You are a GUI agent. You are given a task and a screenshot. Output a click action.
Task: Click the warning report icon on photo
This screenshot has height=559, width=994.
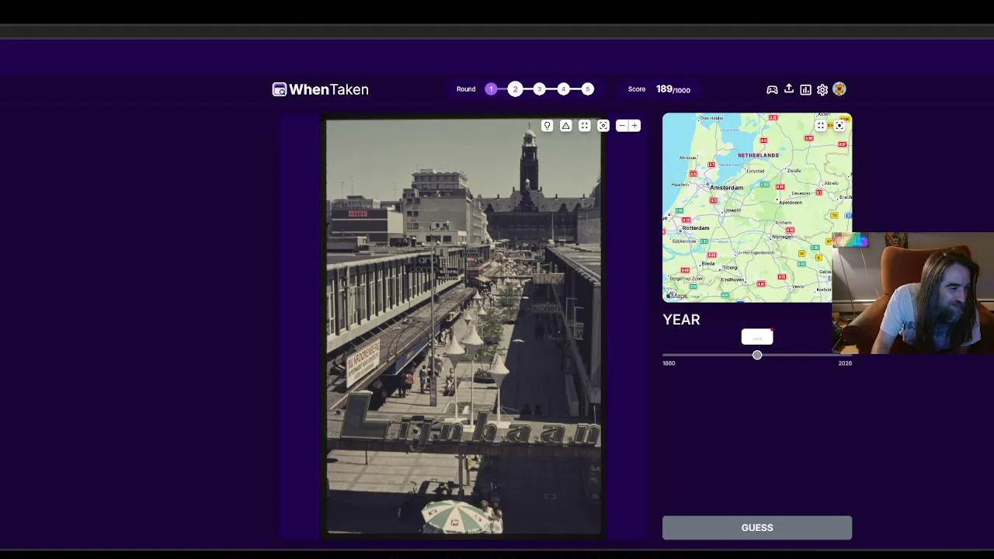pyautogui.click(x=566, y=126)
